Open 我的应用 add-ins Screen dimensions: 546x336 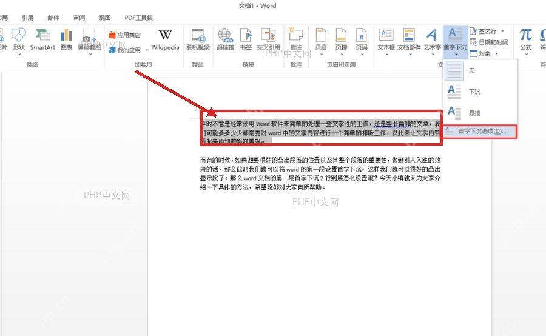coord(124,50)
